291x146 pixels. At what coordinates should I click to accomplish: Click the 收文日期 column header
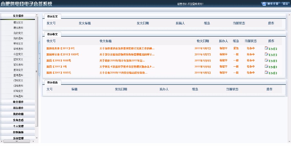pyautogui.click(x=203, y=41)
